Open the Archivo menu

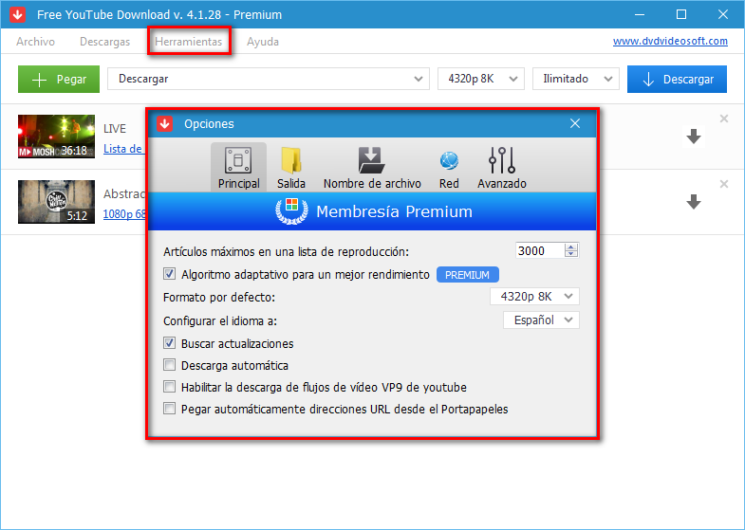point(35,42)
